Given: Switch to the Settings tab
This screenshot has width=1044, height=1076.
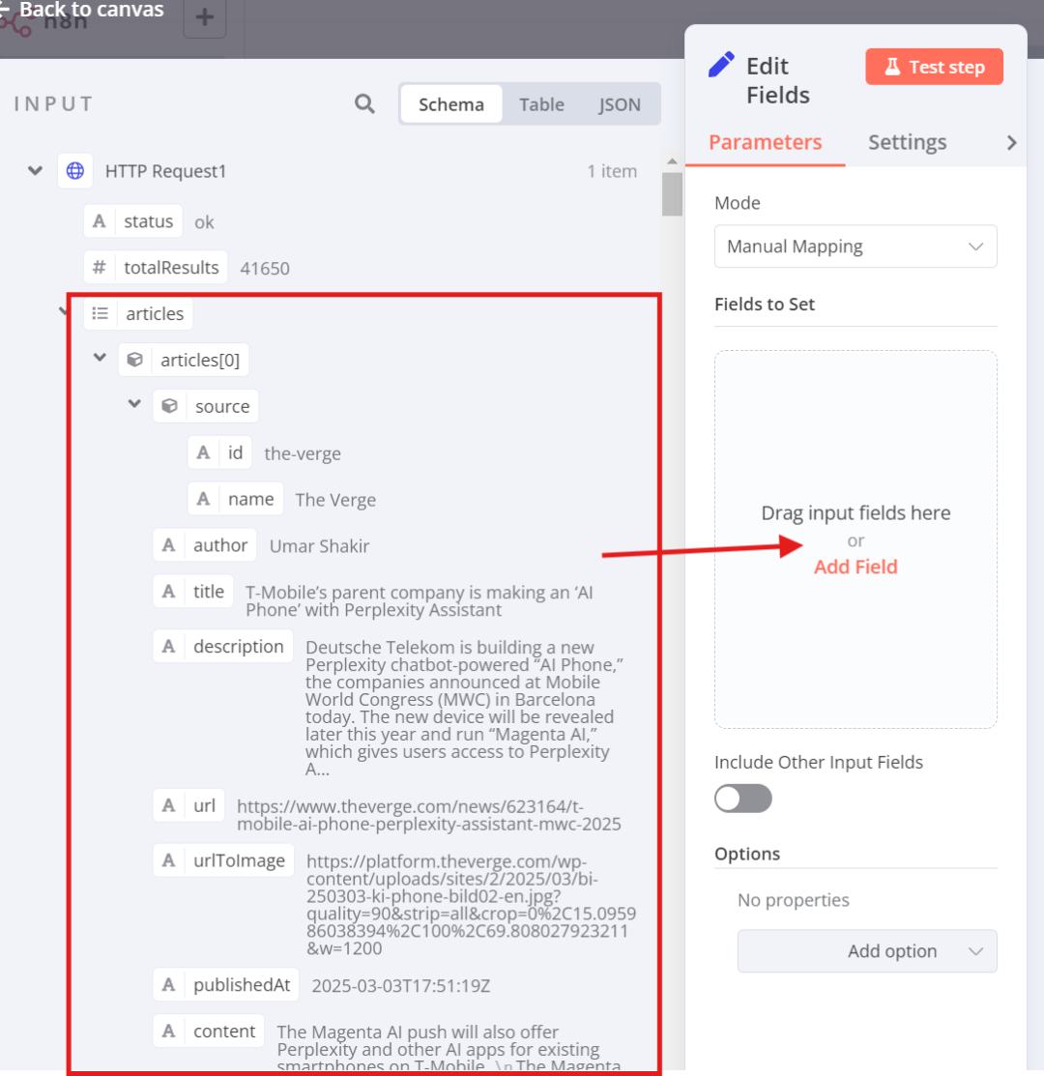Looking at the screenshot, I should (x=907, y=142).
